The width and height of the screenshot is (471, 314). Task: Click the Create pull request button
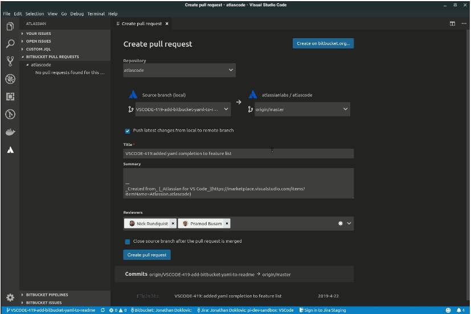click(x=147, y=255)
